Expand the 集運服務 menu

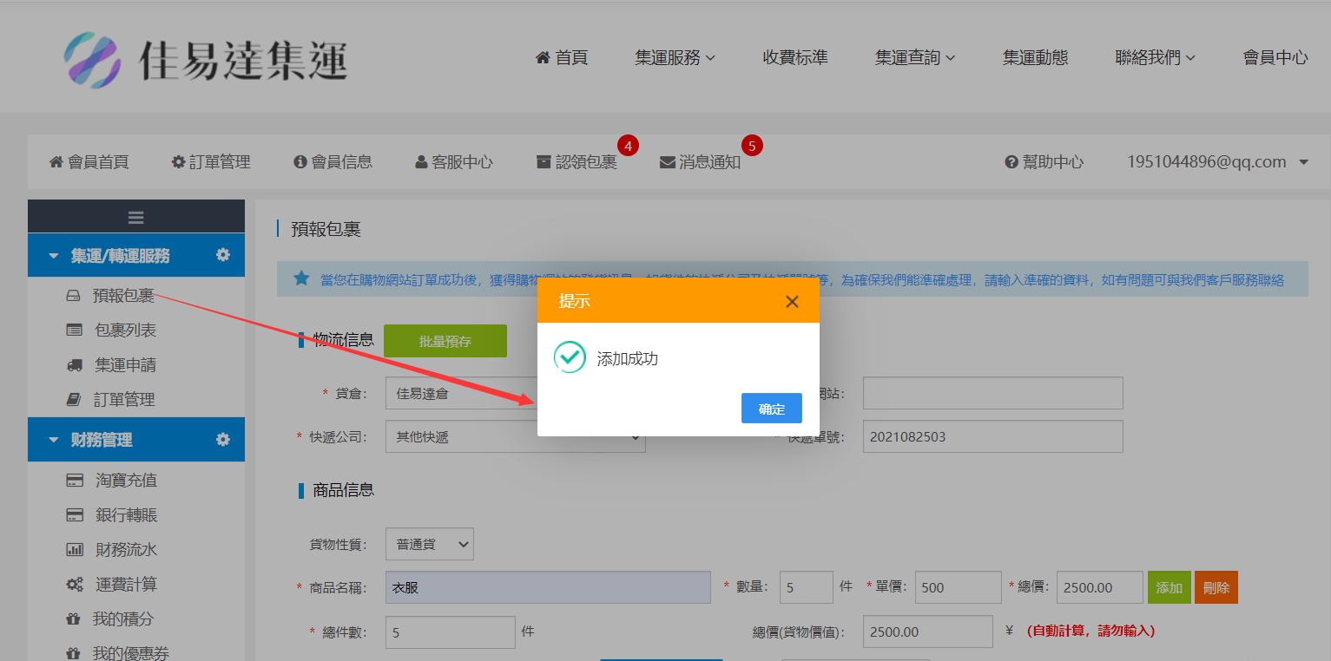tap(675, 57)
